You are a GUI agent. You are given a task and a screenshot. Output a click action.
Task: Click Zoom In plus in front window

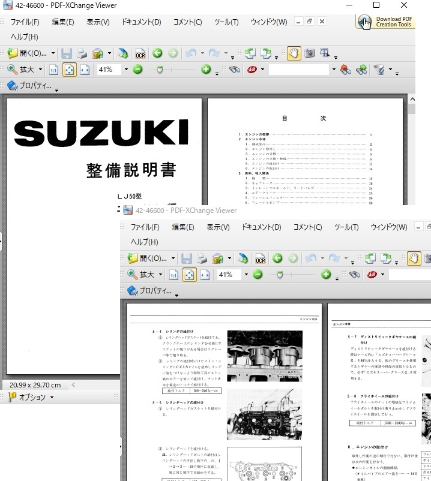coord(326,275)
